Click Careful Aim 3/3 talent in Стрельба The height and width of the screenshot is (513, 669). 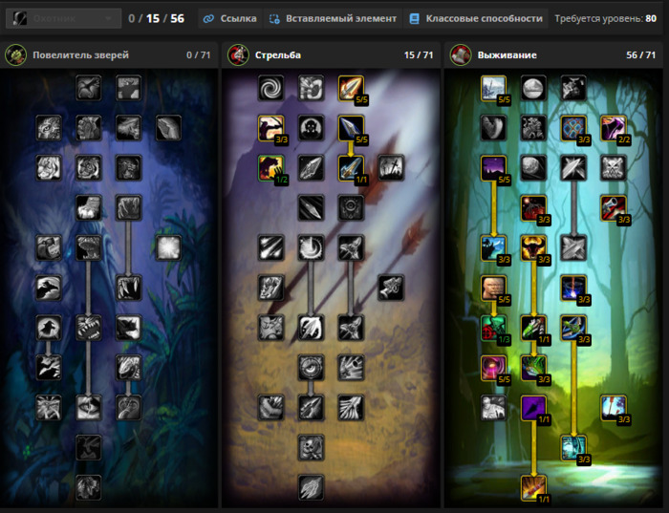(270, 128)
